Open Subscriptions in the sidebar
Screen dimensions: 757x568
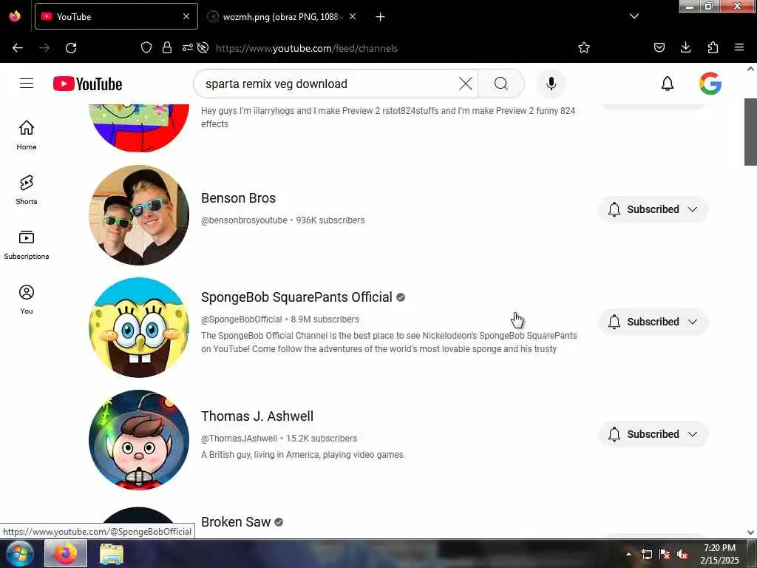tap(27, 245)
